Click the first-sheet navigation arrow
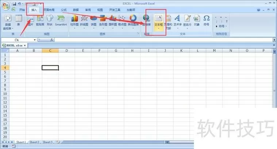The image size is (277, 149). tap(3, 142)
